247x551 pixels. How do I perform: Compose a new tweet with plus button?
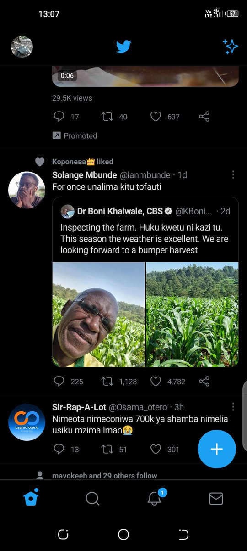pos(217,449)
